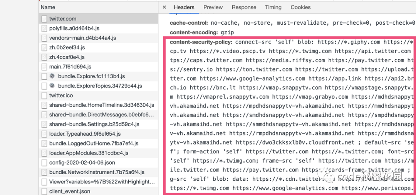Viewport: 416px width, 195px height.
Task: Open the Cookies tab
Action: [300, 7]
